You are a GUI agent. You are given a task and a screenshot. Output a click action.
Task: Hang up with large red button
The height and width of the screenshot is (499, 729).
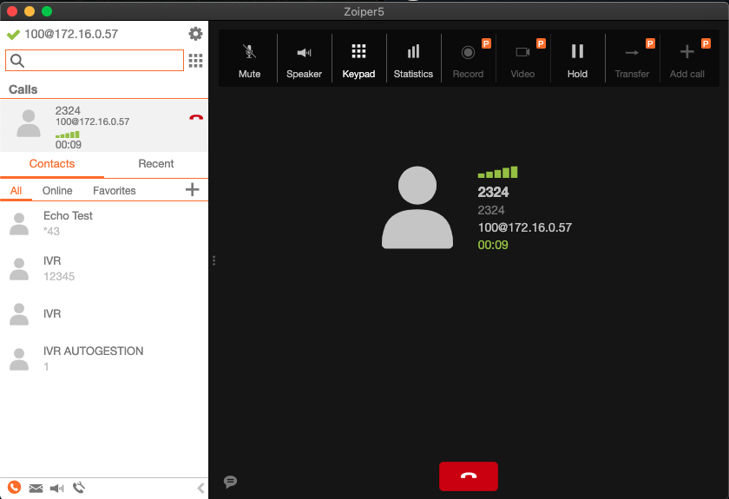click(x=468, y=476)
